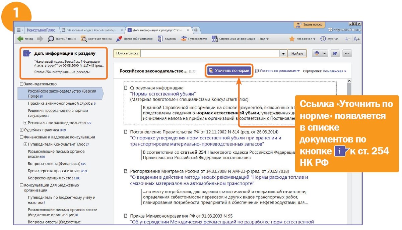This screenshot has width=402, height=230.
Task: Click document icon beside Распоряжение Минтранса entry
Action: coord(126,171)
